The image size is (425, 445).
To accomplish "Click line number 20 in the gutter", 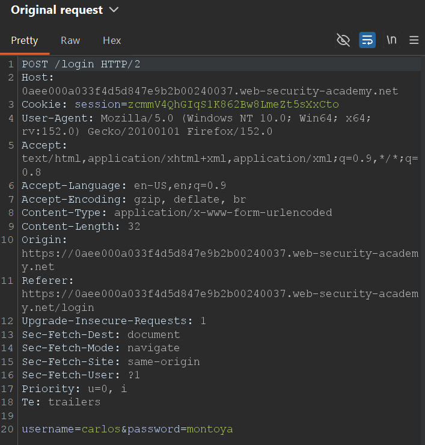I will coord(7,429).
